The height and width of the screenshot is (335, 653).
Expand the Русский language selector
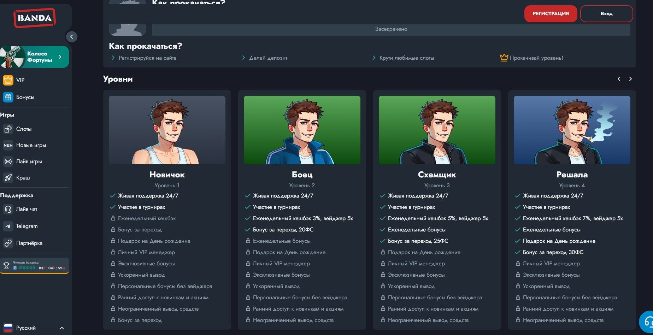click(61, 328)
